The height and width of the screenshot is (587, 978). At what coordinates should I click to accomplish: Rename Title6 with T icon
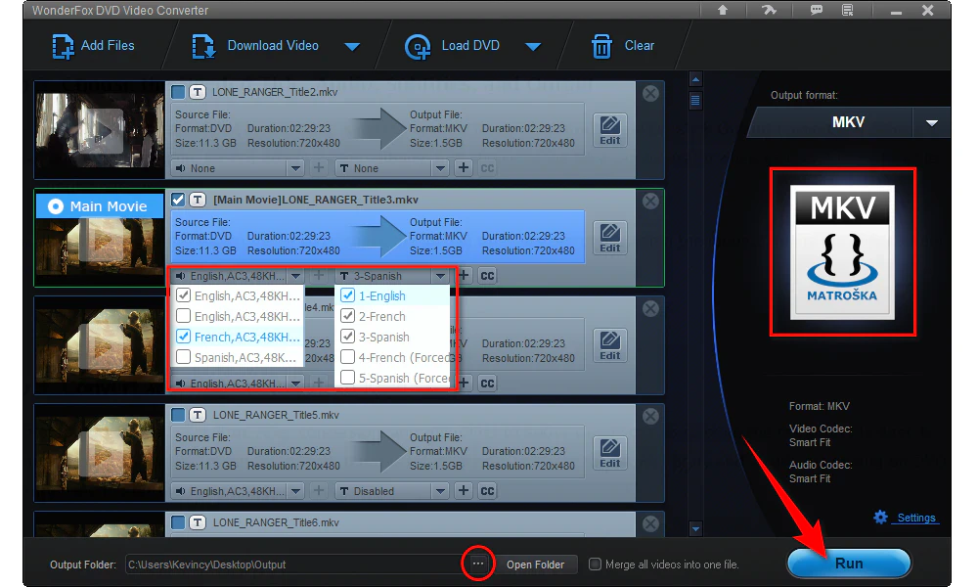[198, 522]
